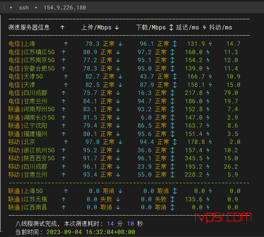Click the 当前时间 label
Viewport: 264px width, 237px height.
27,232
